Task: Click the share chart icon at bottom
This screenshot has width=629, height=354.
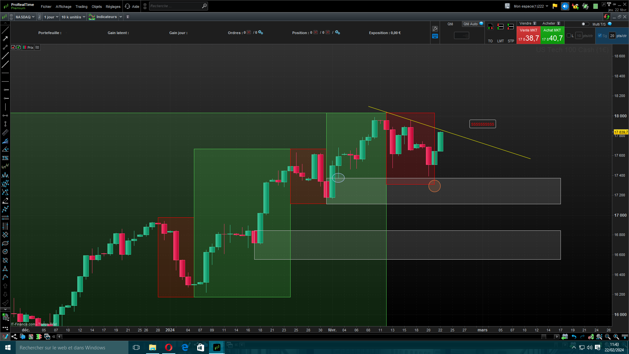Action: click(x=14, y=337)
